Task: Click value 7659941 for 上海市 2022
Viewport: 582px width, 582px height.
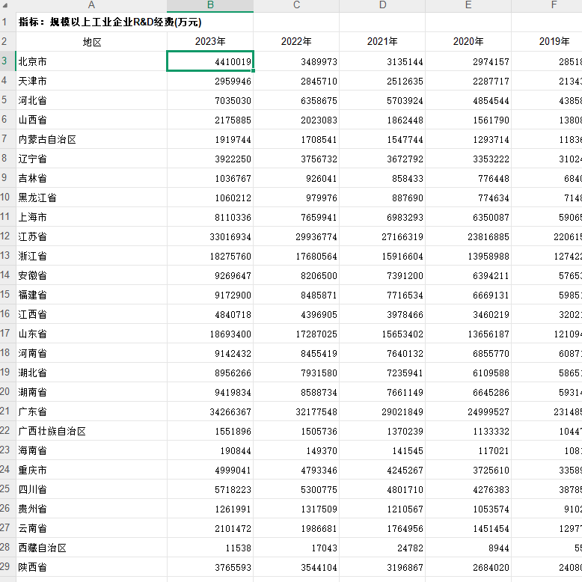Action: [x=296, y=217]
